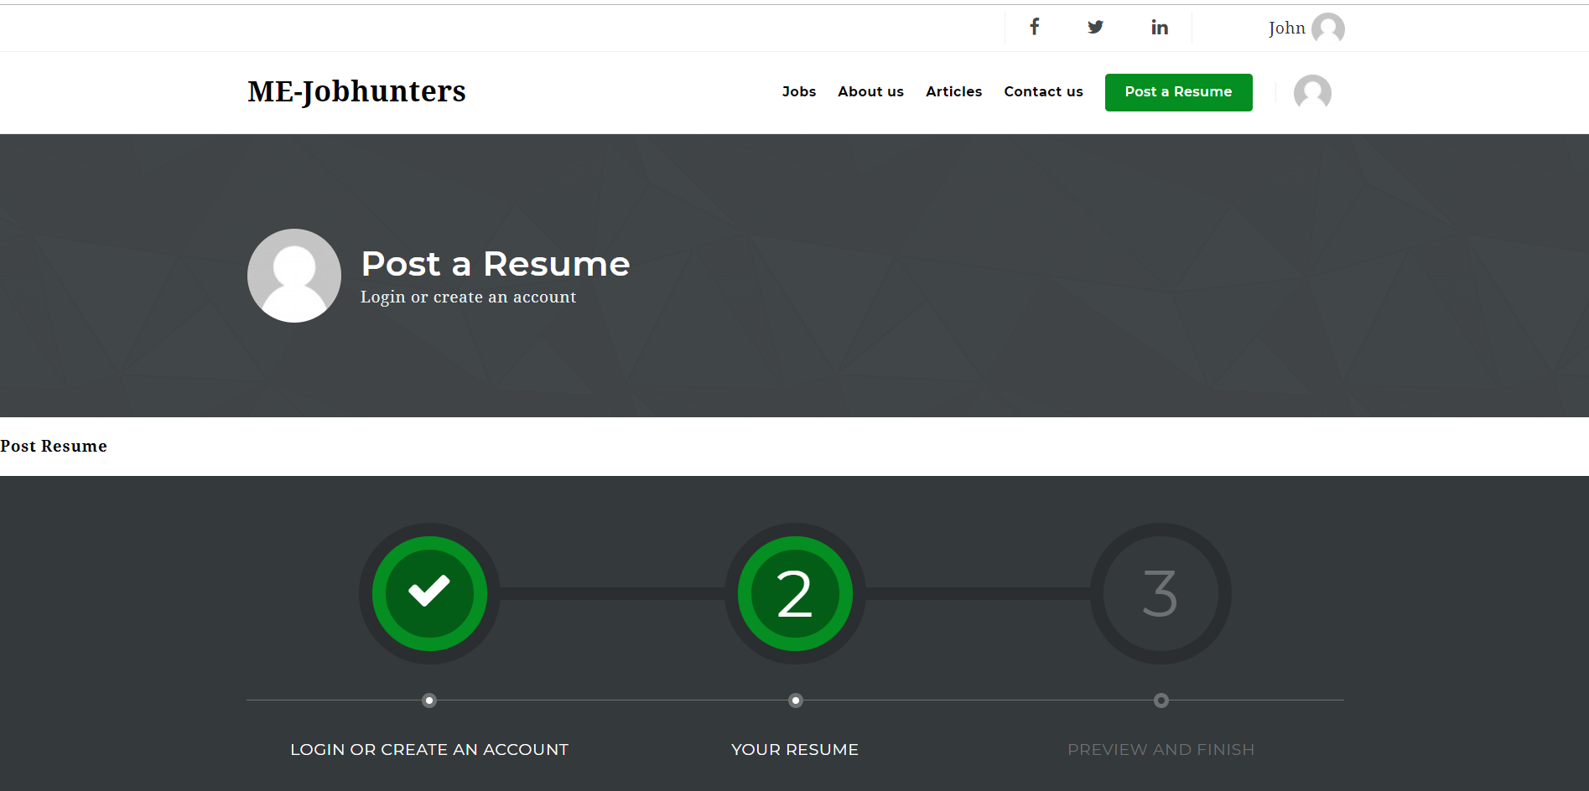
Task: Click John's avatar in the top bar
Action: [1327, 28]
